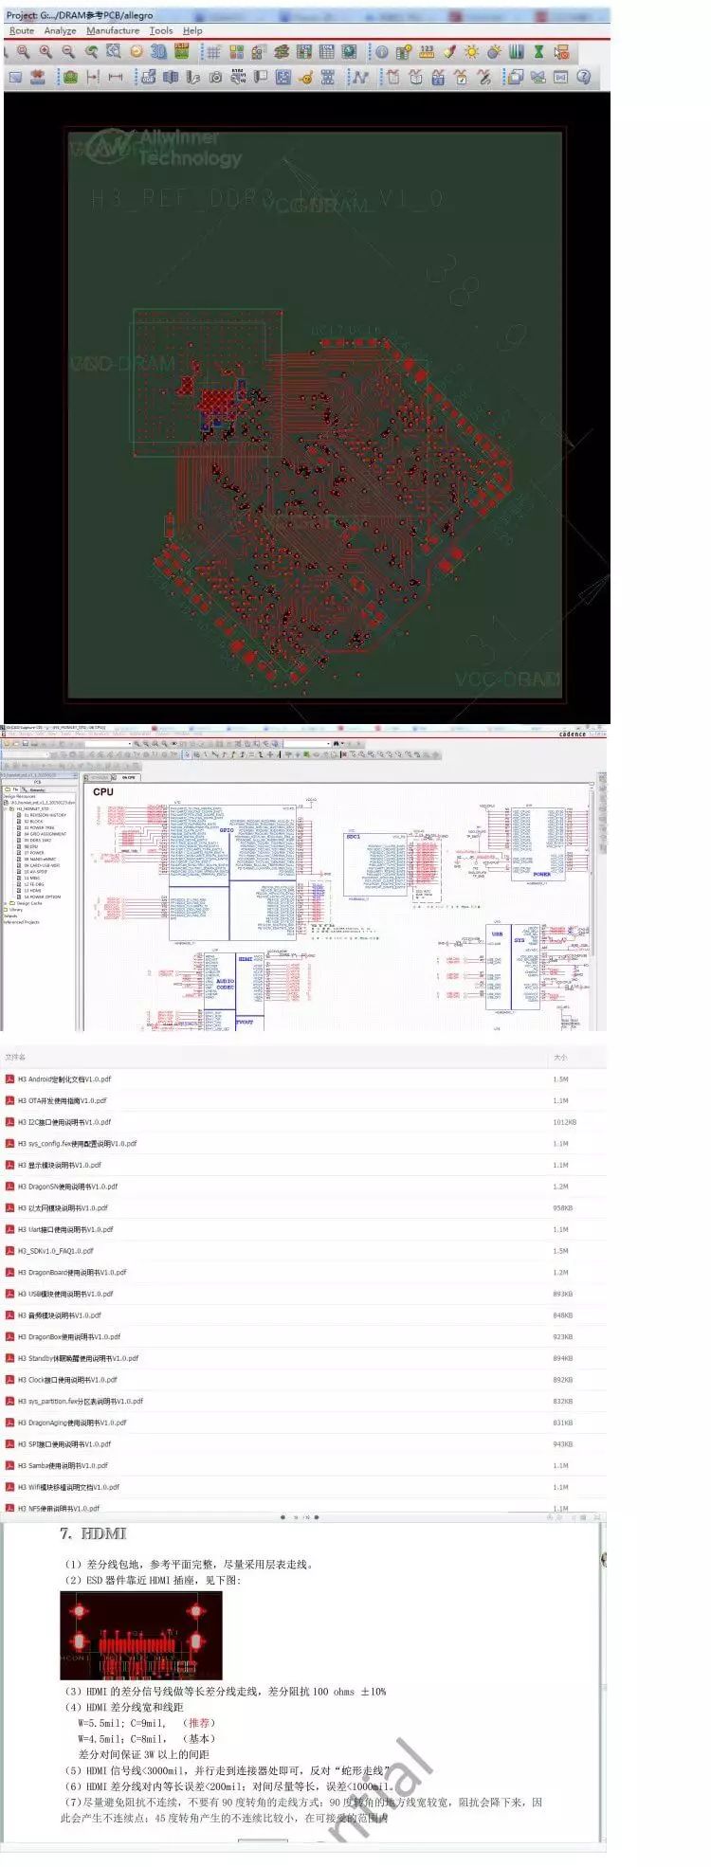Screen dimensions: 711x1867
Task: Click the 文件名 column header
Action: (x=15, y=1057)
